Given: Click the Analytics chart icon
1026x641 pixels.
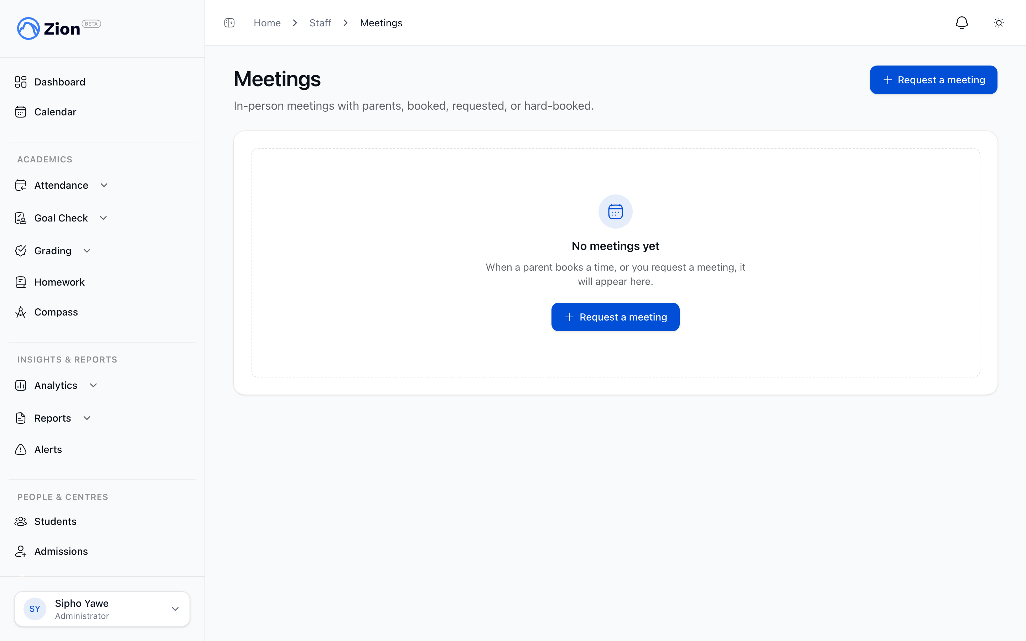Looking at the screenshot, I should (x=21, y=385).
